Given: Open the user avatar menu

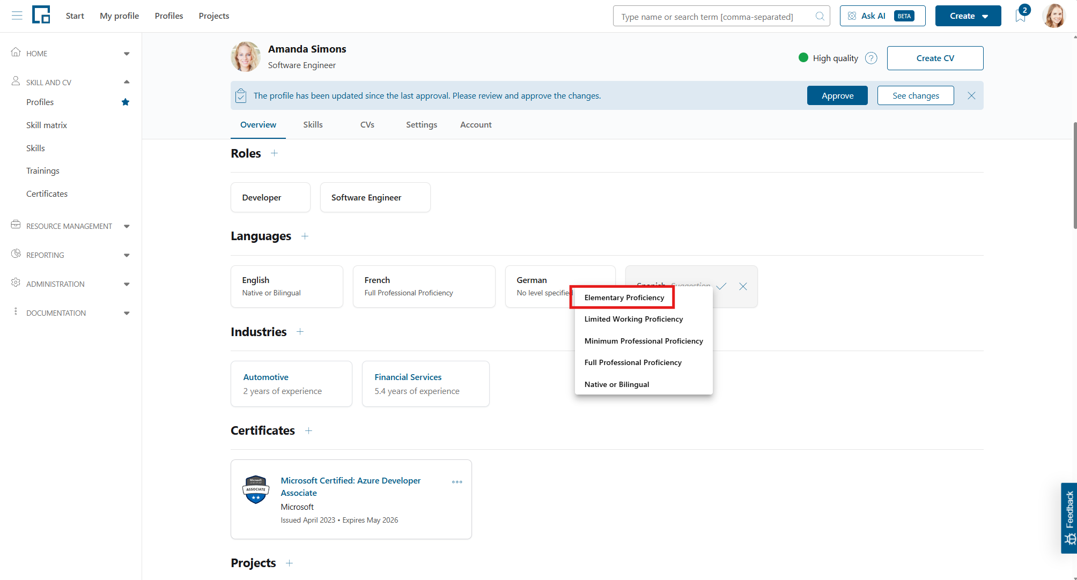Looking at the screenshot, I should pos(1054,16).
